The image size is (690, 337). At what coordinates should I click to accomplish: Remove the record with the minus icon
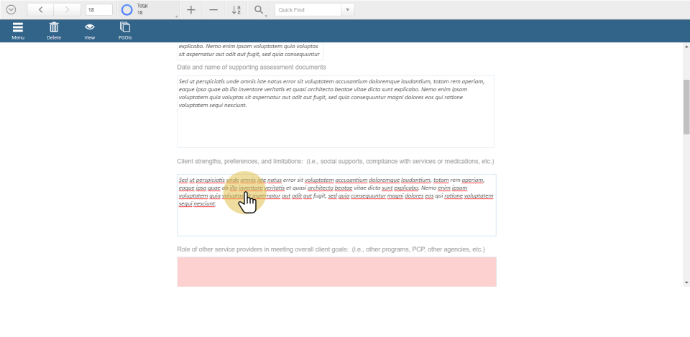[x=213, y=10]
